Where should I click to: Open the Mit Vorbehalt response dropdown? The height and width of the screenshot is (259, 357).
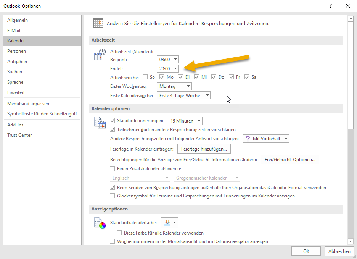point(266,139)
